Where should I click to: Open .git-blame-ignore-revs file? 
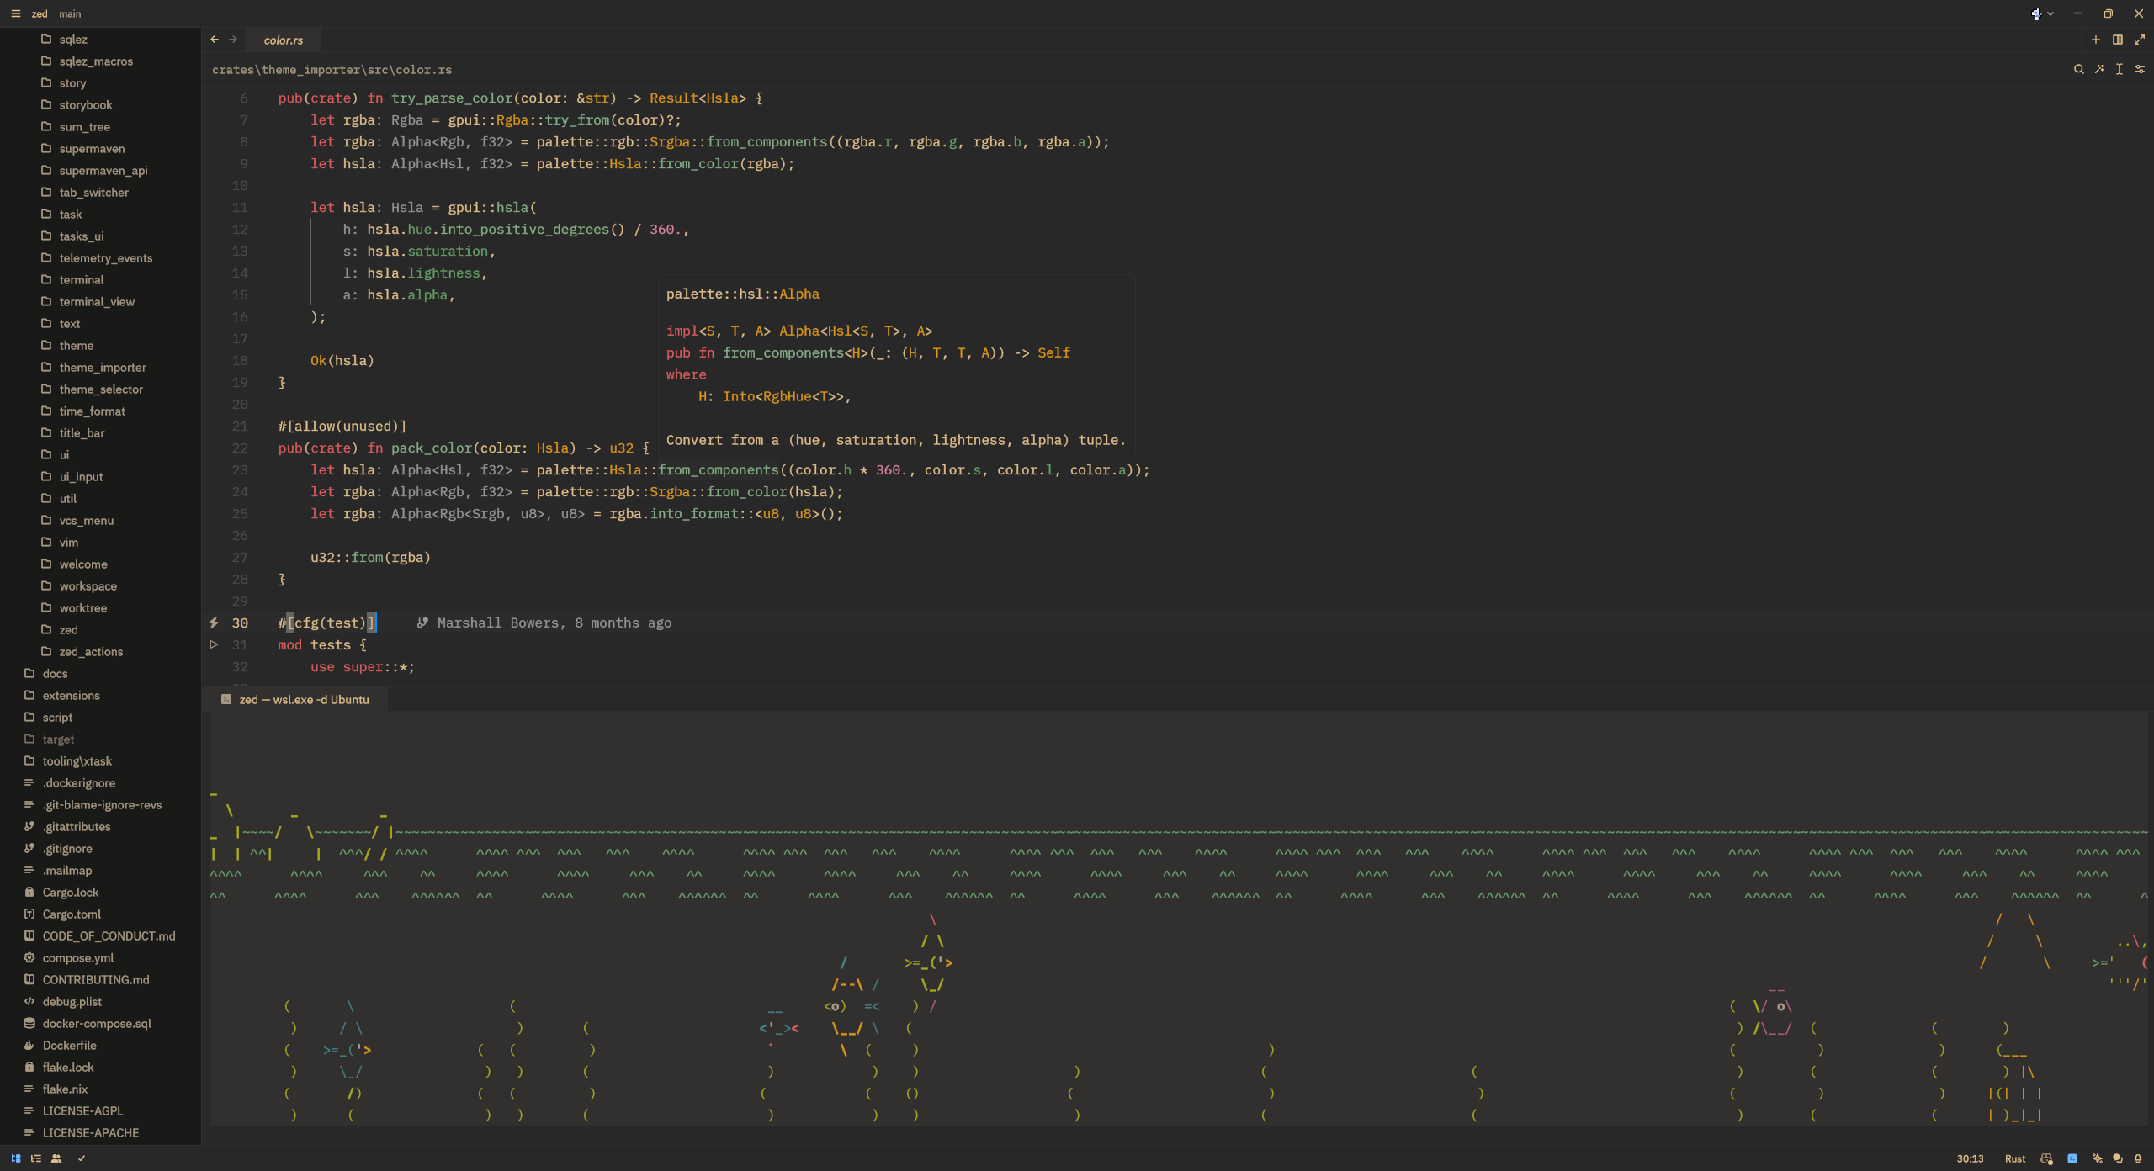100,804
